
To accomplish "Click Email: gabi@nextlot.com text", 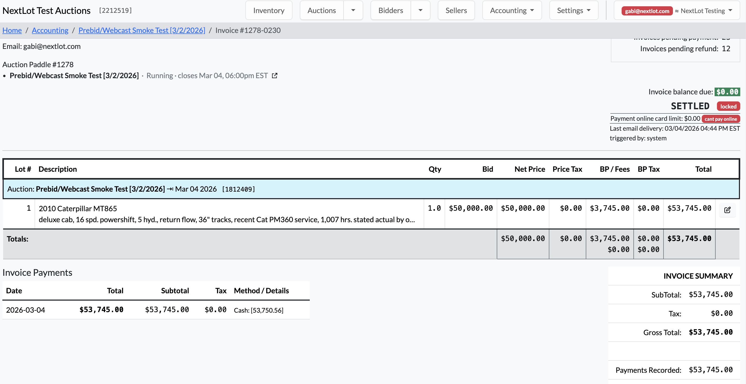I will pos(41,46).
